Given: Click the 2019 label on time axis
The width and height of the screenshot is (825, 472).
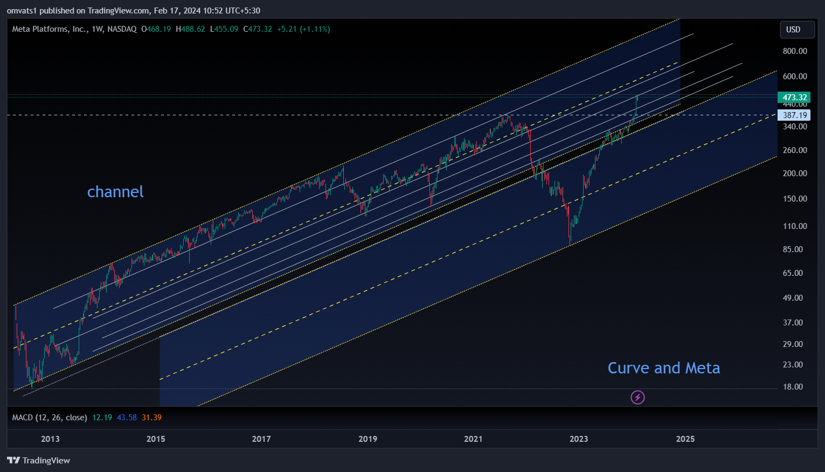Looking at the screenshot, I should point(368,439).
